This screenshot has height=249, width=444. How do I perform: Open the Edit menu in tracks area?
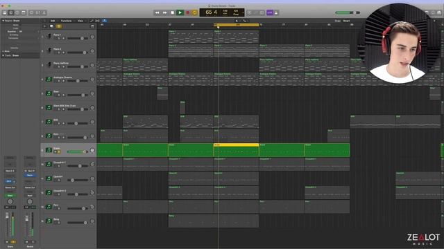pyautogui.click(x=53, y=21)
